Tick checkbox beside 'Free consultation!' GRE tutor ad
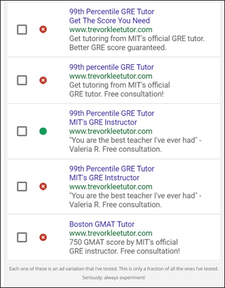The height and width of the screenshot is (288, 225). tap(22, 80)
